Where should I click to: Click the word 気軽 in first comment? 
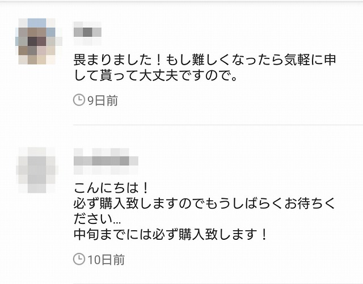click(x=297, y=60)
